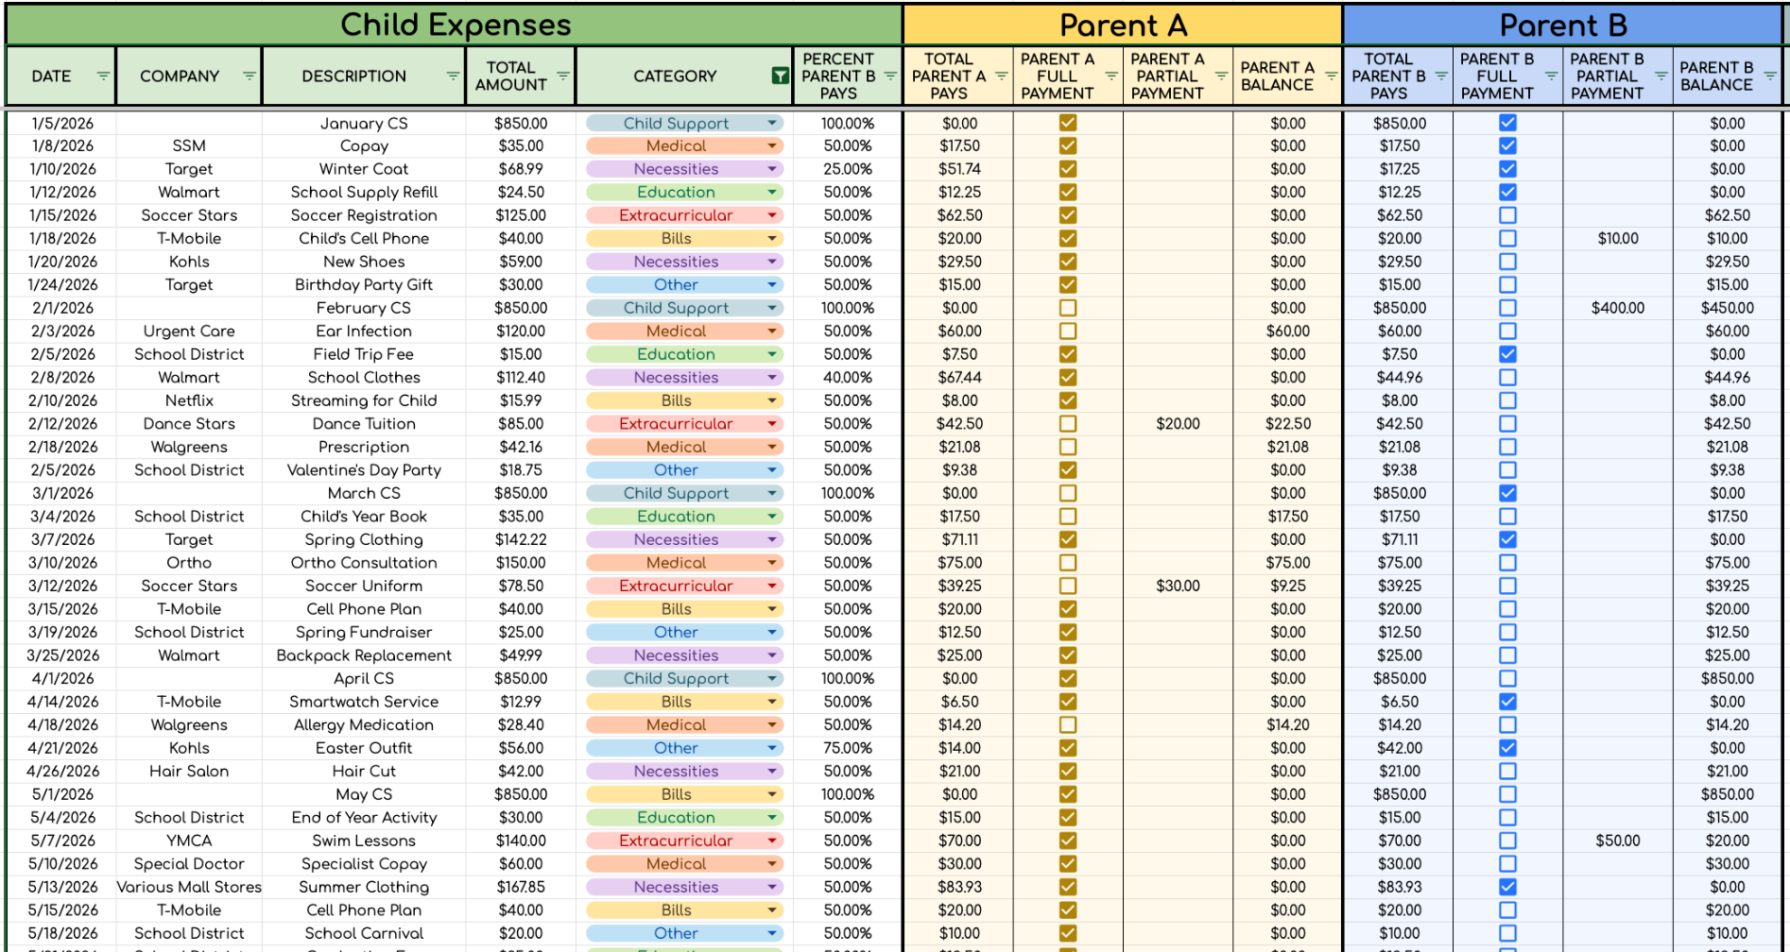The width and height of the screenshot is (1790, 952).
Task: Select the Ortho Consultation description cell
Action: click(x=364, y=562)
